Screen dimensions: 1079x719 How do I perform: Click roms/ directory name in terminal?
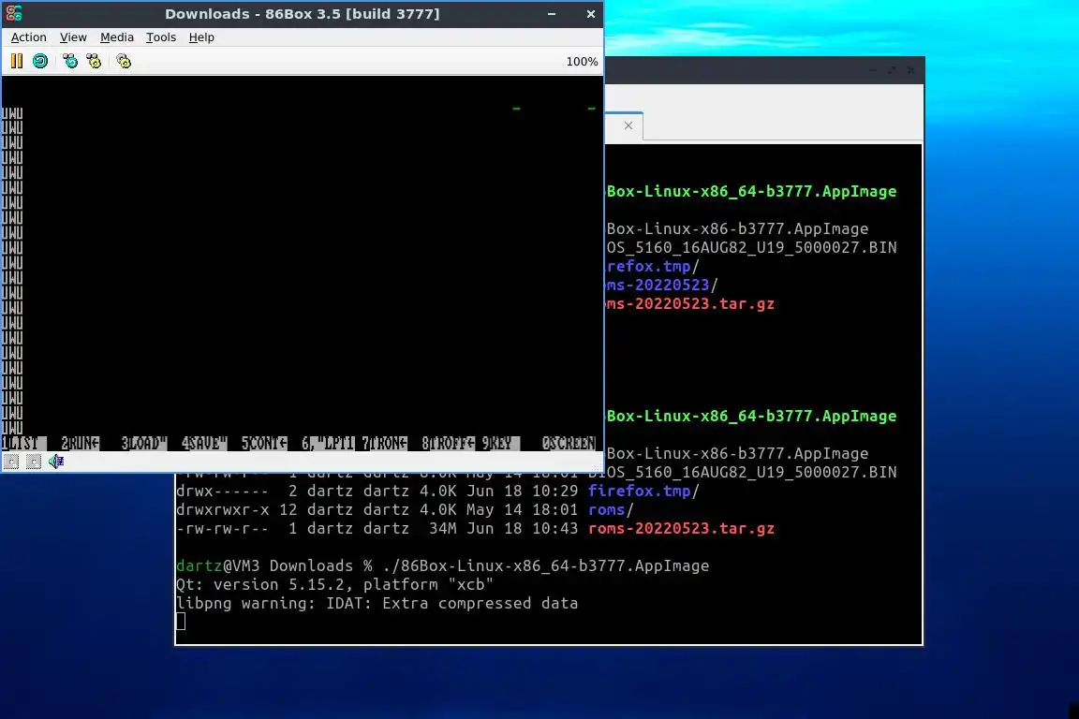click(611, 509)
